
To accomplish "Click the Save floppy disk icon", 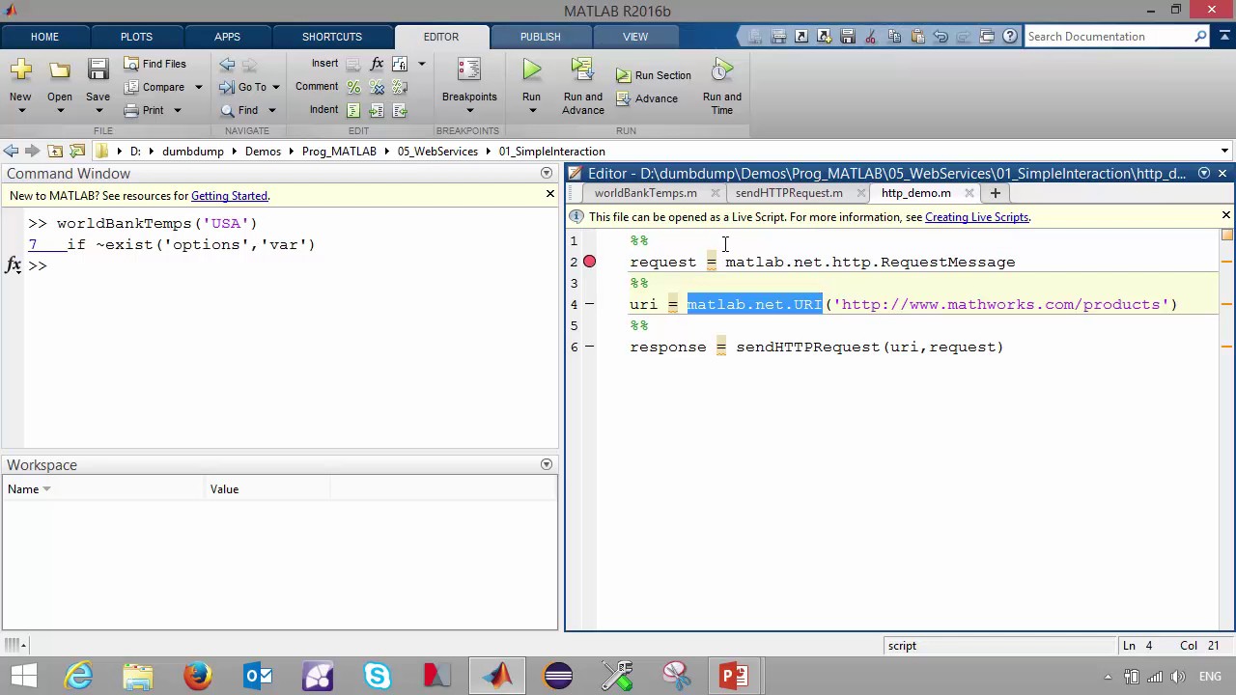I will point(98,69).
